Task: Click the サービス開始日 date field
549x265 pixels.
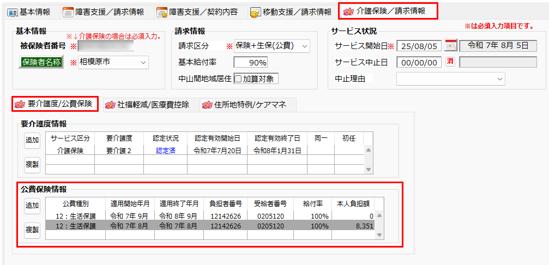Action: 419,46
